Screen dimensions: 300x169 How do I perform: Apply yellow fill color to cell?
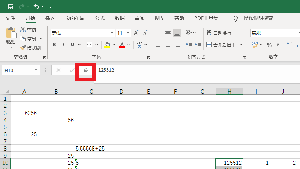(x=107, y=45)
